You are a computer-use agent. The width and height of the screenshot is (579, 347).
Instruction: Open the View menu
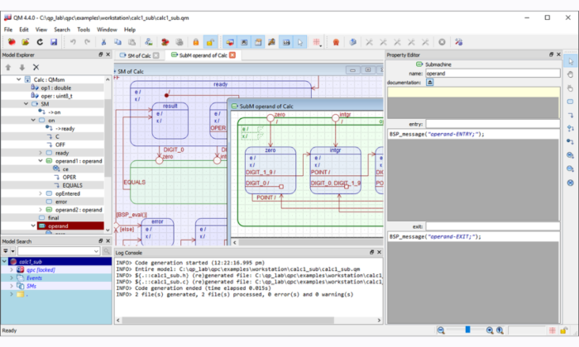coord(41,30)
